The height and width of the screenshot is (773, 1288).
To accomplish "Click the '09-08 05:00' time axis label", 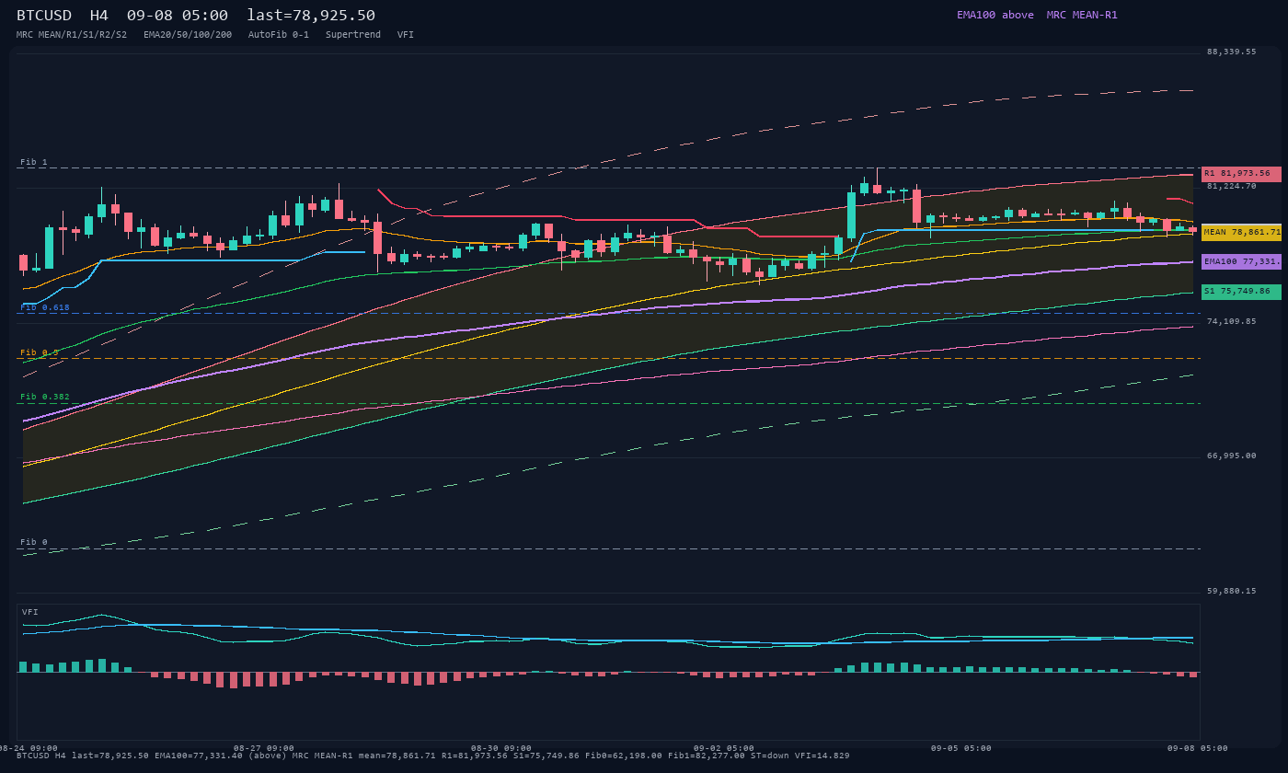I will click(x=1198, y=748).
